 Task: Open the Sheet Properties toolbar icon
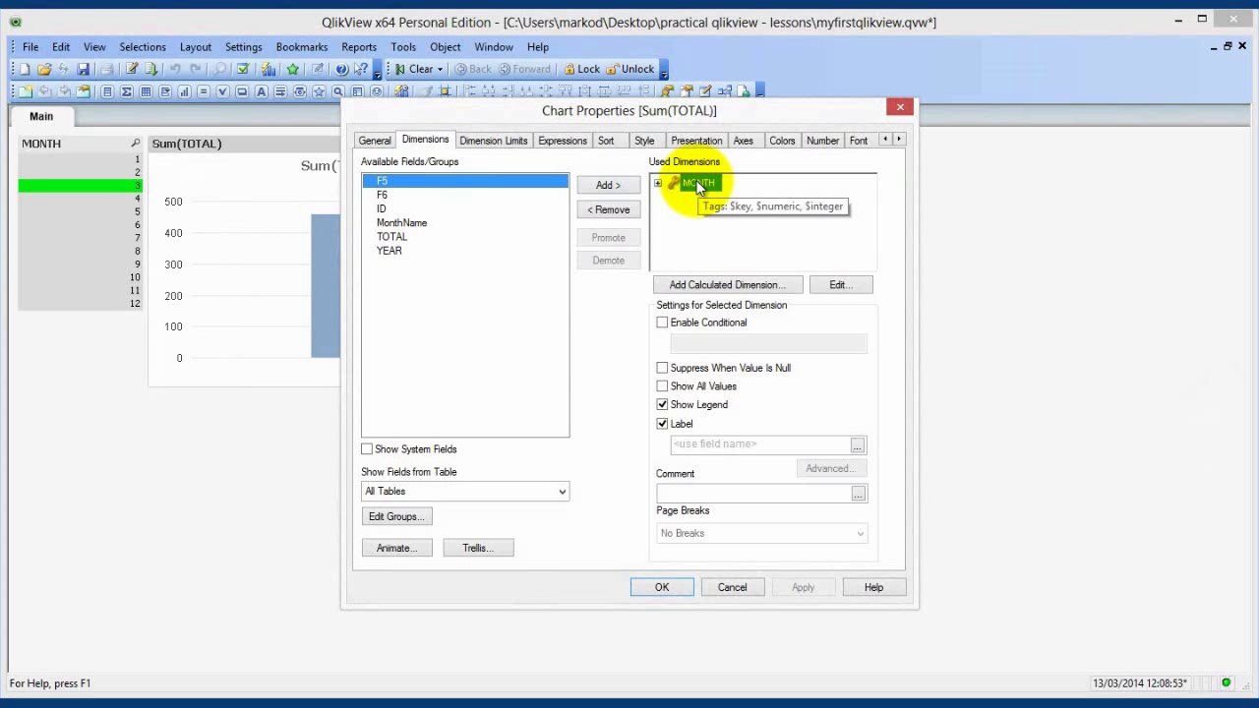click(84, 91)
